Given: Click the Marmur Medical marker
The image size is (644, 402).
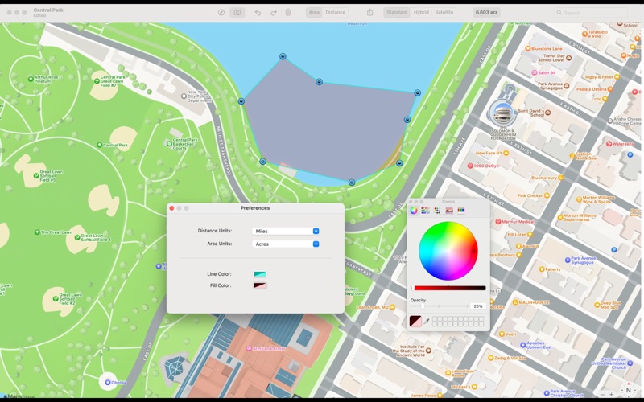Looking at the screenshot, I should pos(497,222).
